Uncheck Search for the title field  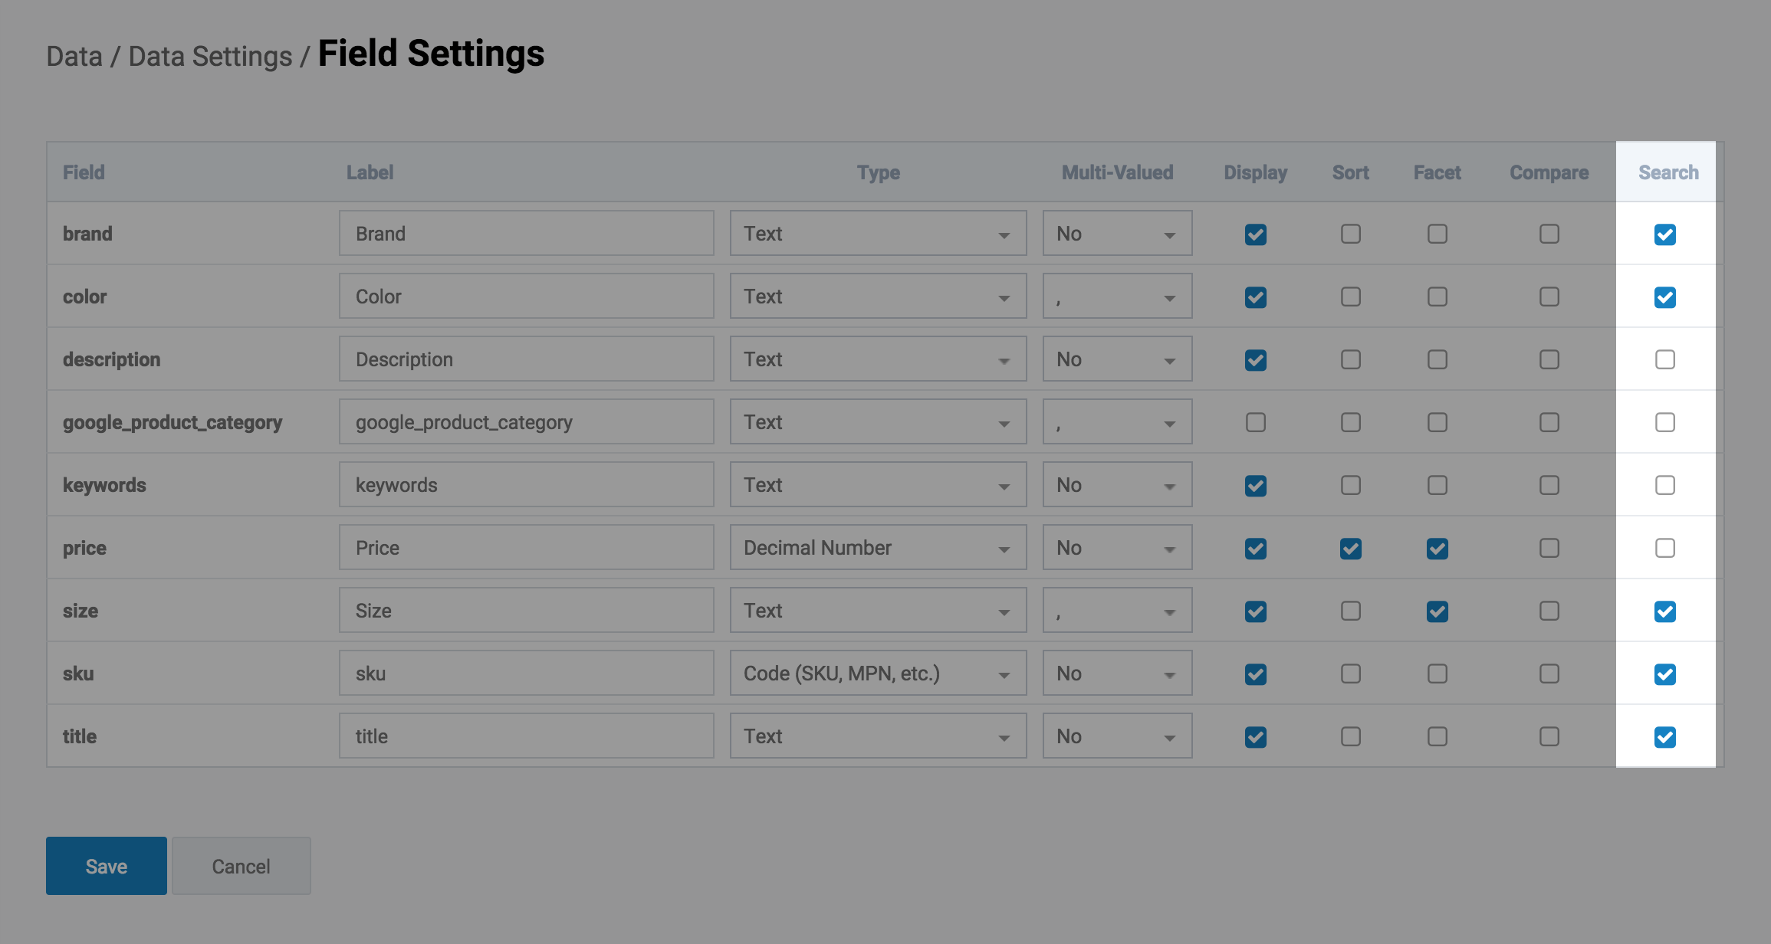coord(1664,737)
